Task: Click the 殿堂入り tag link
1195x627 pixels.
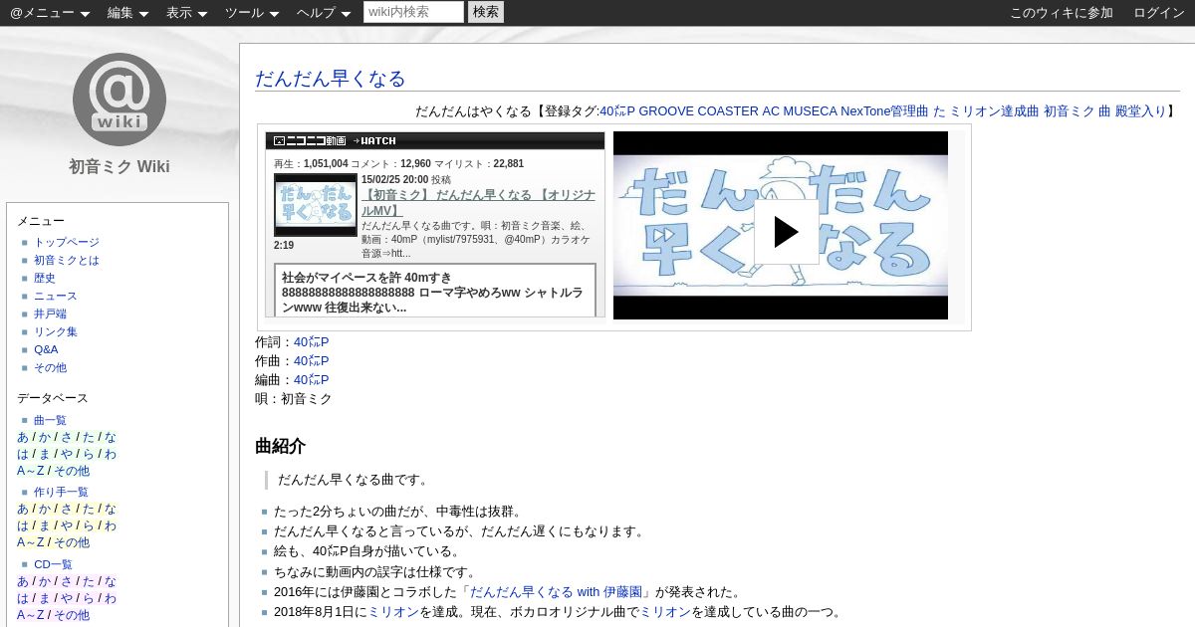Action: click(x=1140, y=111)
